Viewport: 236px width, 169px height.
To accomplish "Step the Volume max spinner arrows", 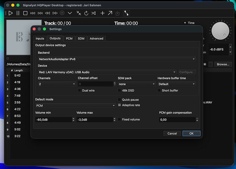I will pyautogui.click(x=115, y=120).
